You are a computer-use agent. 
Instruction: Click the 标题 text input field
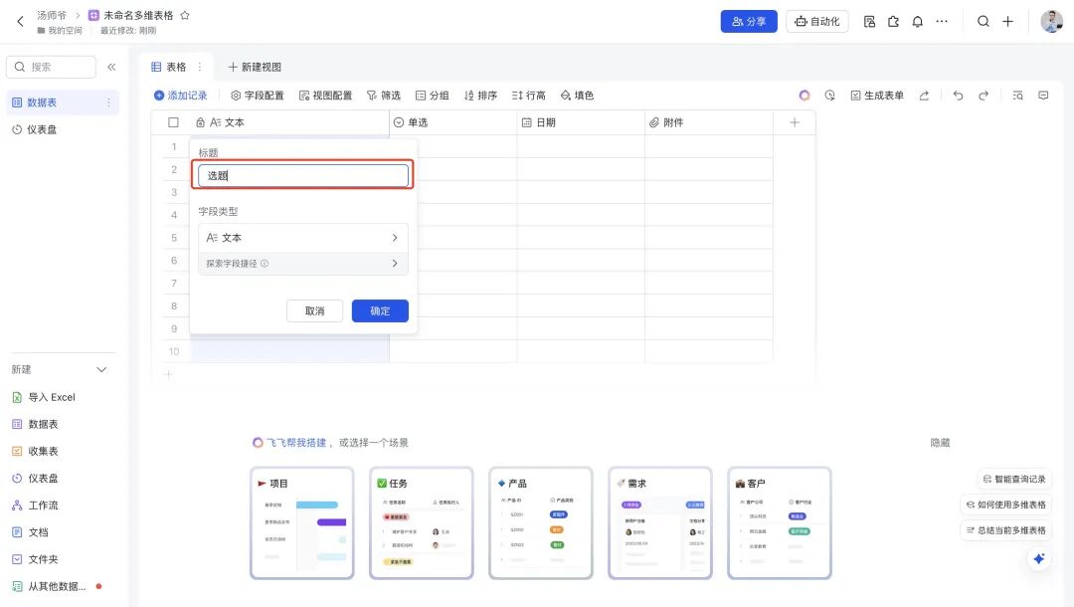302,175
